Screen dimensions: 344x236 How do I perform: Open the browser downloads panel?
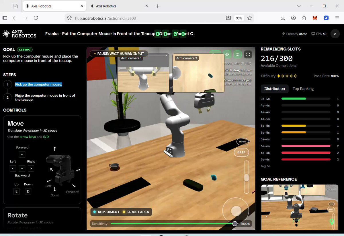point(283,18)
